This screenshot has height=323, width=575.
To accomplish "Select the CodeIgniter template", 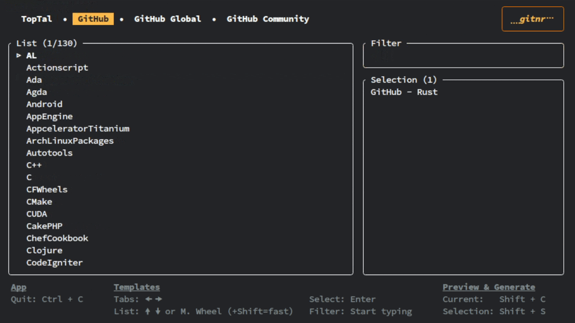I will click(54, 262).
